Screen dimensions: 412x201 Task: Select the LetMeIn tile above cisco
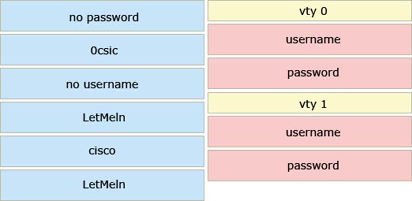tap(102, 118)
